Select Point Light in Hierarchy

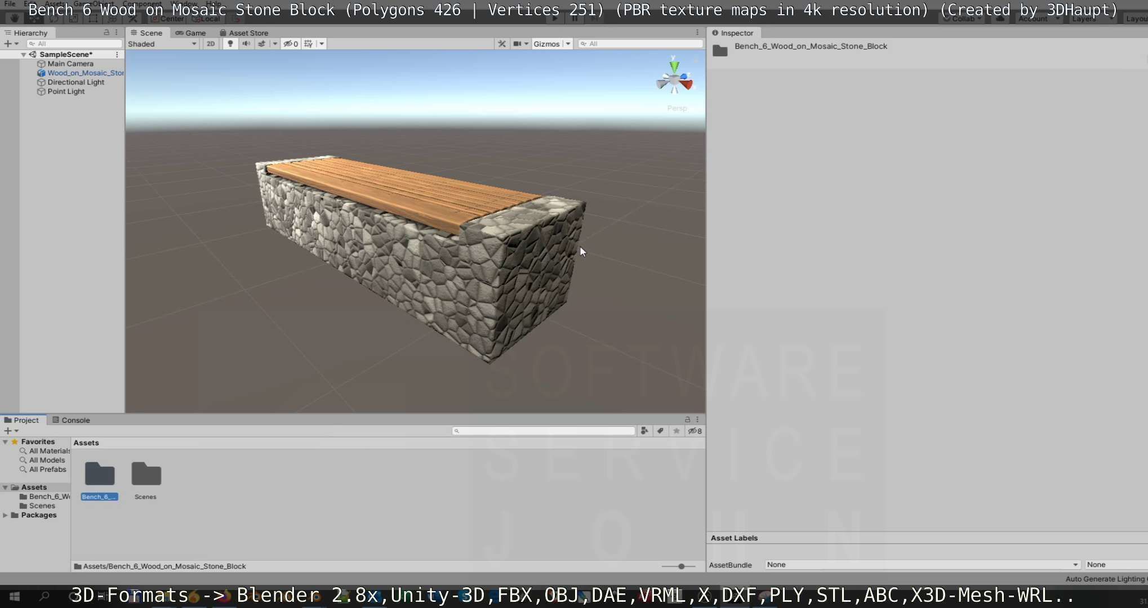(66, 91)
